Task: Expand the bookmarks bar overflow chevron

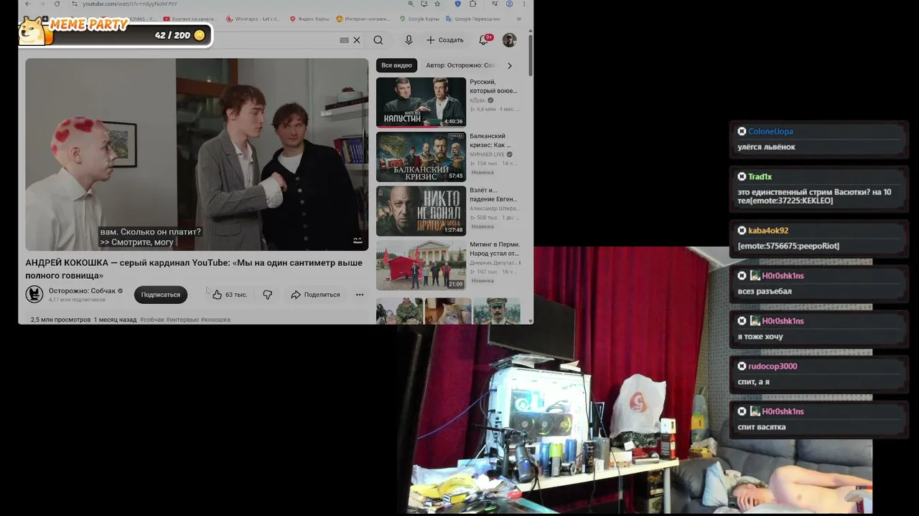Action: point(520,19)
